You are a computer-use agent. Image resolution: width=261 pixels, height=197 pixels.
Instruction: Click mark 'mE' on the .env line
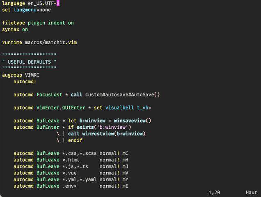[125, 186]
